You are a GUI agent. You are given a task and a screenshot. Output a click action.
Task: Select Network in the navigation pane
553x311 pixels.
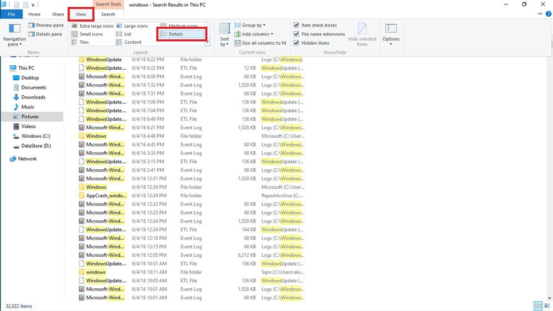point(23,159)
